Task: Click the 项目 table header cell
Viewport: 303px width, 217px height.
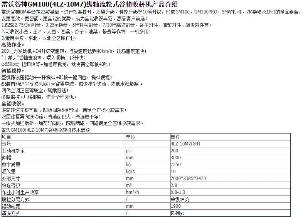Action: tap(64, 137)
